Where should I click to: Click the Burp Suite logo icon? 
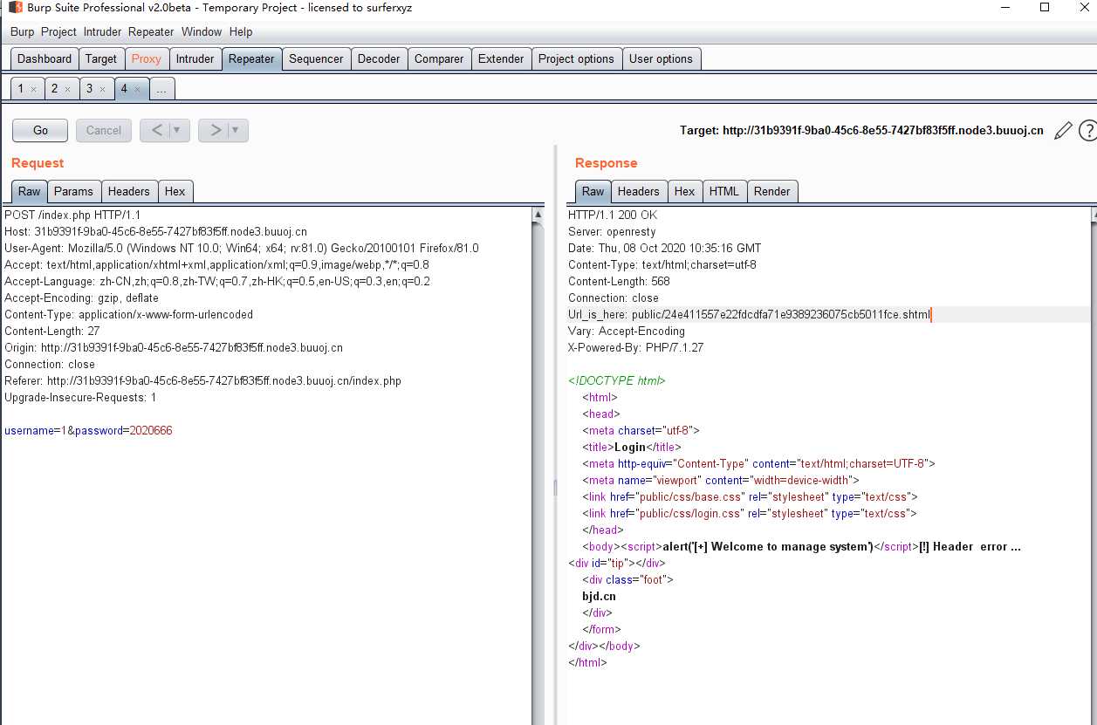(x=16, y=7)
